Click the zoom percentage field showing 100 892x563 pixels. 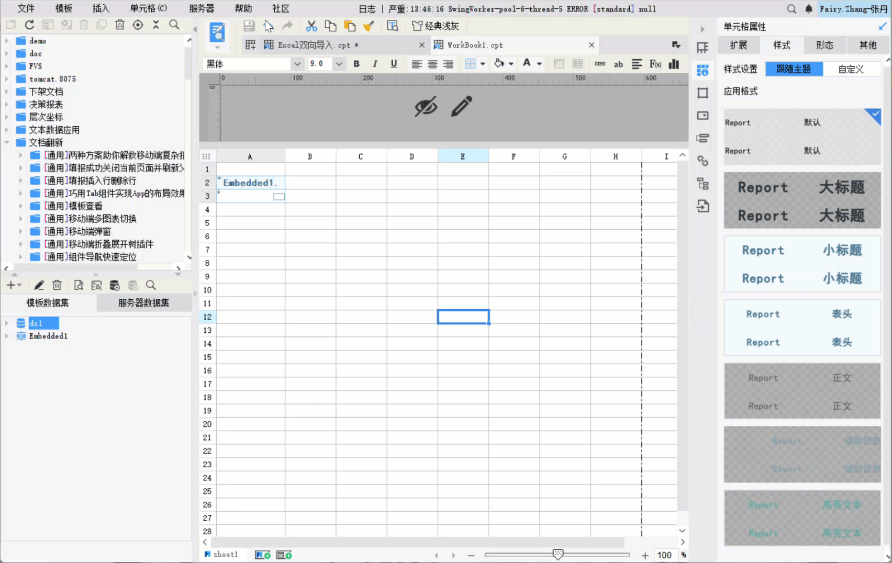coord(664,555)
